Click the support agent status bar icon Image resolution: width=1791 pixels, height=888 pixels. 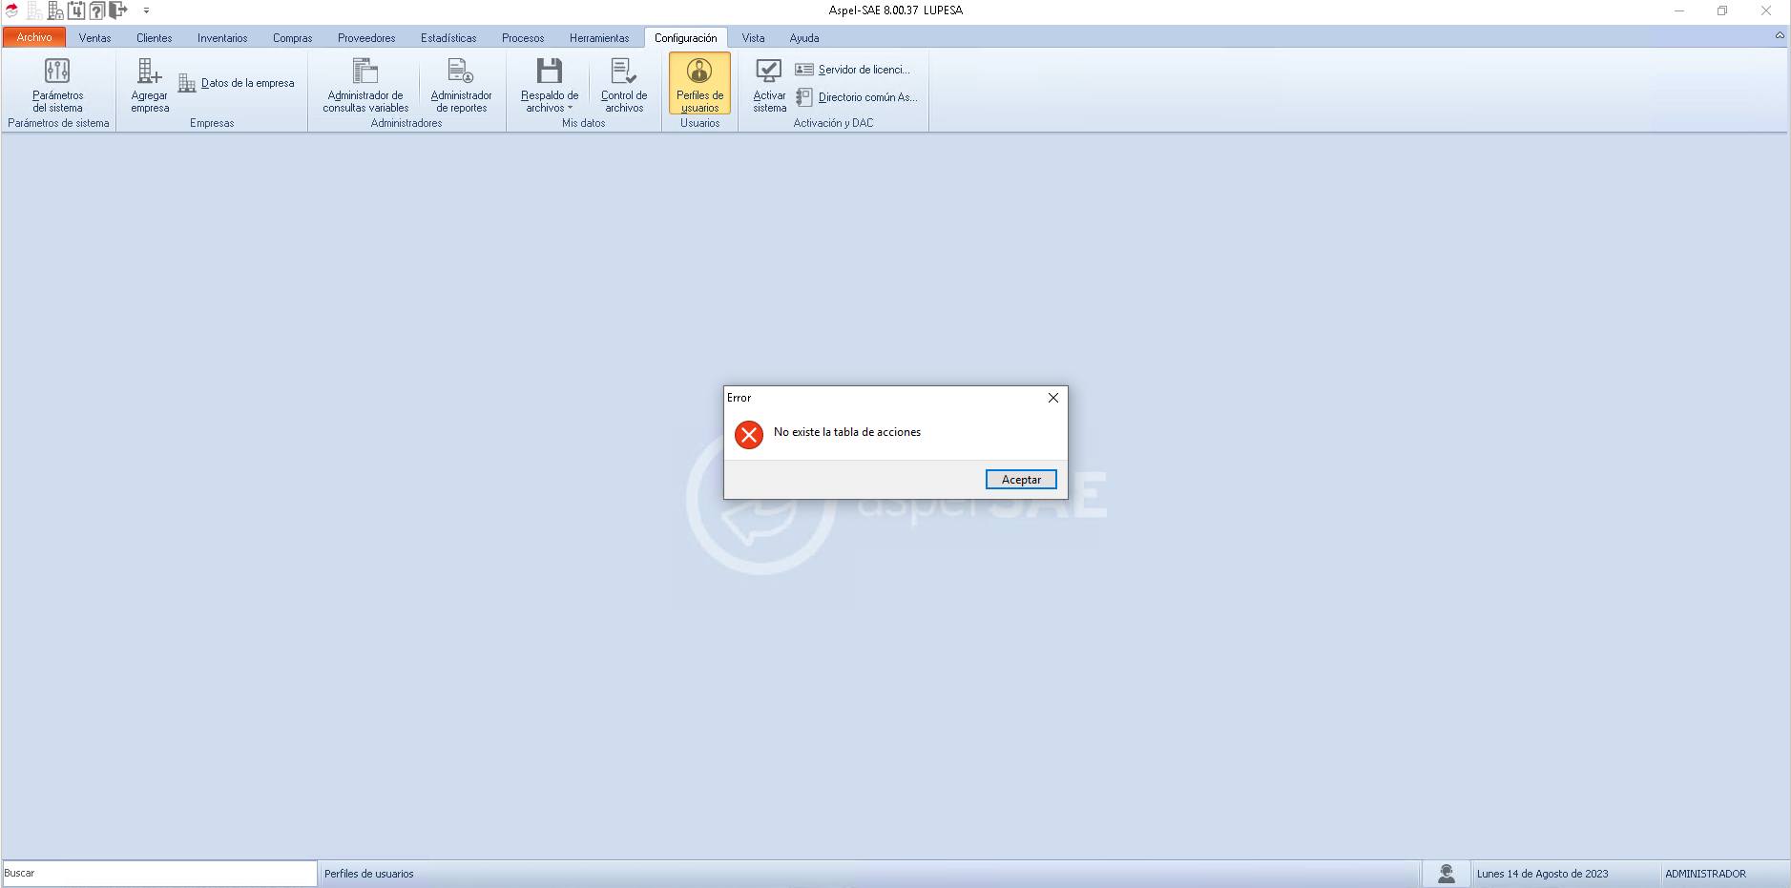tap(1447, 873)
